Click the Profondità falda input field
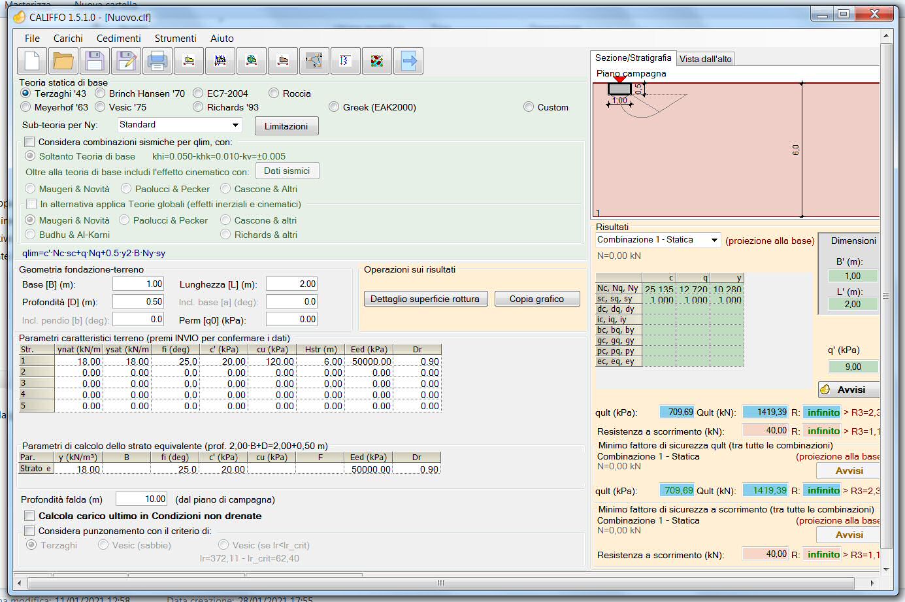The height and width of the screenshot is (602, 905). (x=141, y=499)
